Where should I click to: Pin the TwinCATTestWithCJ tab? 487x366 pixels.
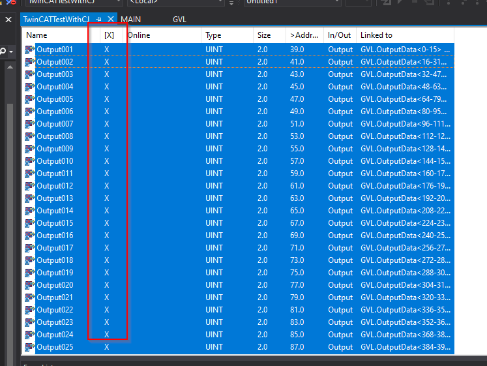98,20
